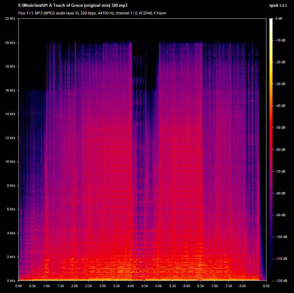Screen dimensions: 294x293
Task: Click the white top of the dB color scale
Action: pyautogui.click(x=271, y=20)
